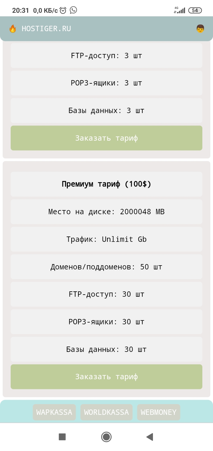Image resolution: width=213 pixels, height=451 pixels.
Task: Click the flame logo icon in header
Action: coord(13,29)
